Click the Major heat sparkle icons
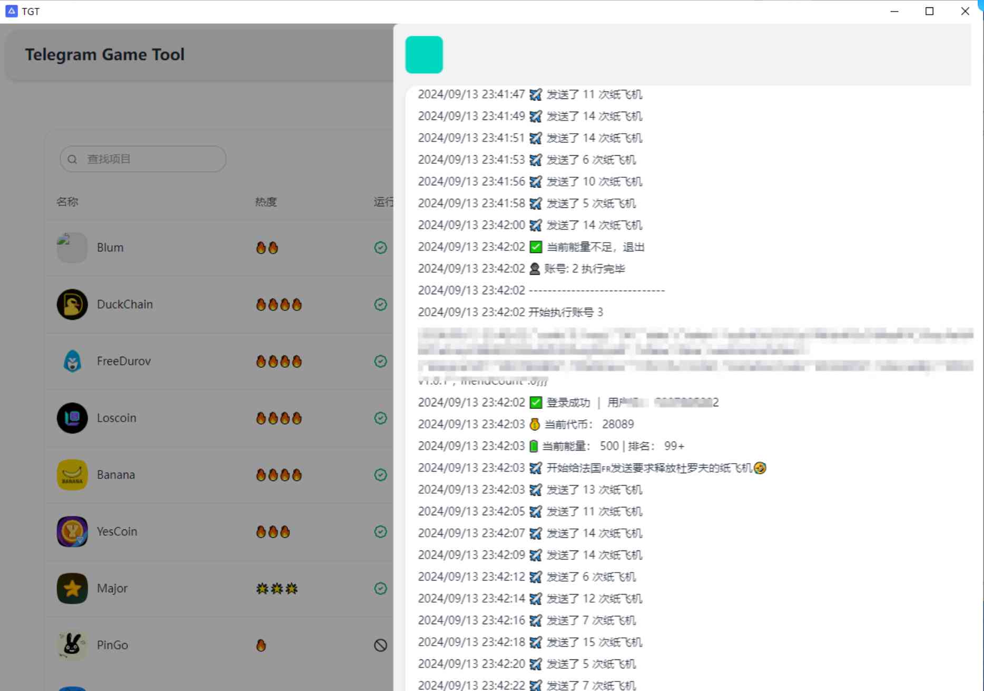Image resolution: width=984 pixels, height=691 pixels. coord(277,588)
